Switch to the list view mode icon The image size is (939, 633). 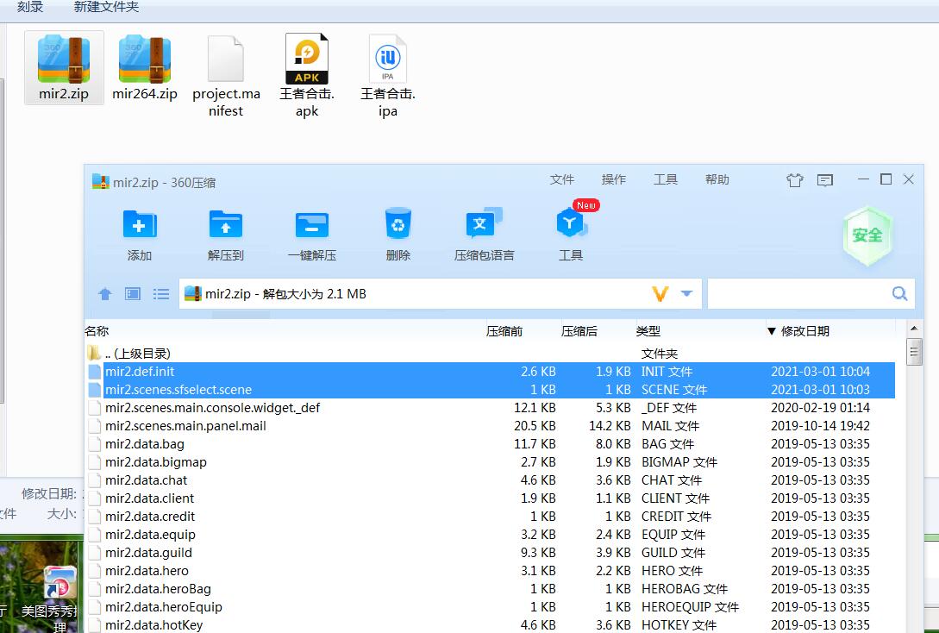(161, 294)
